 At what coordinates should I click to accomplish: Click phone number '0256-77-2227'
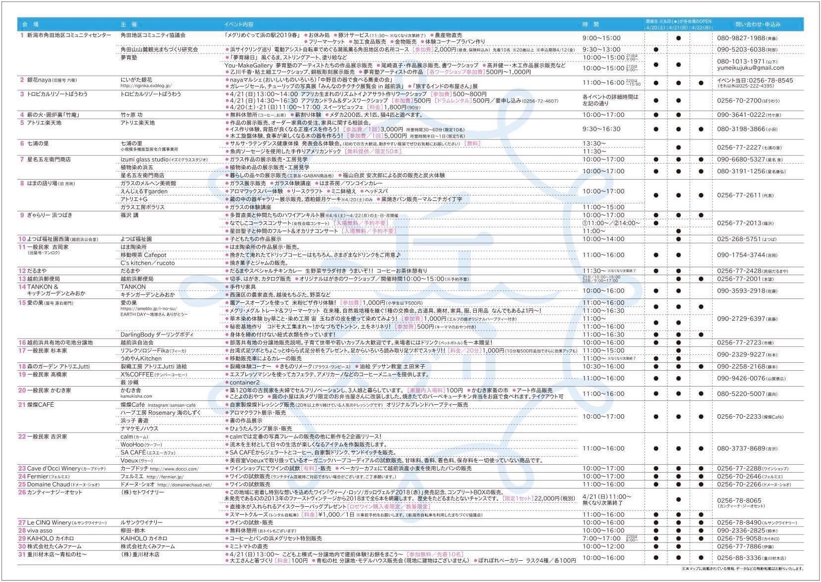pos(739,147)
